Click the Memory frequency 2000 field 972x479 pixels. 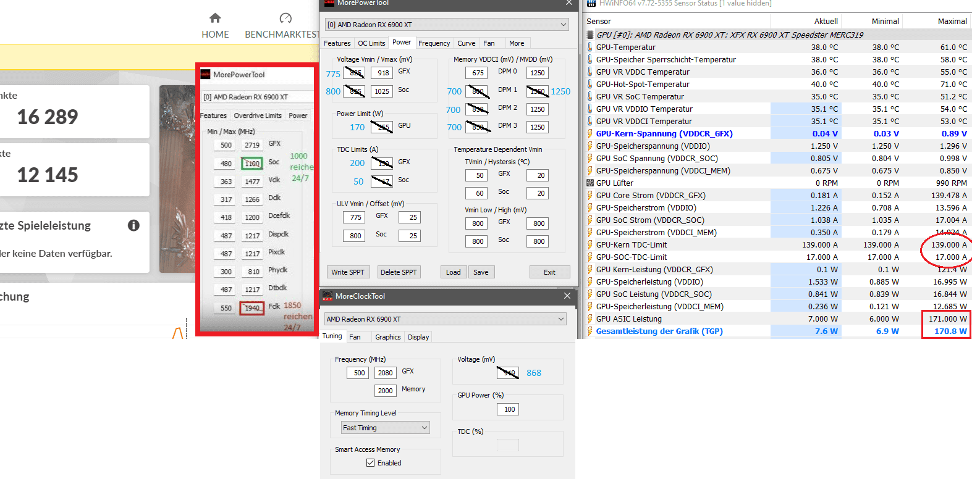point(386,391)
